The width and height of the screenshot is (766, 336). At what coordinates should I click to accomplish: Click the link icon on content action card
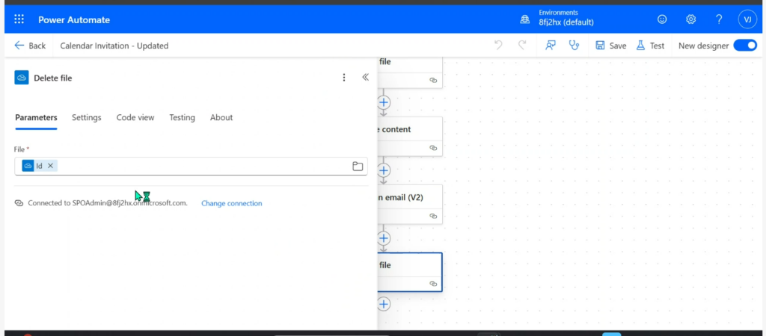[x=433, y=149]
